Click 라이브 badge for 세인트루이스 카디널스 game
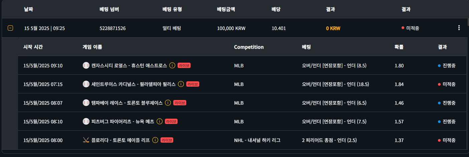 [x=193, y=84]
